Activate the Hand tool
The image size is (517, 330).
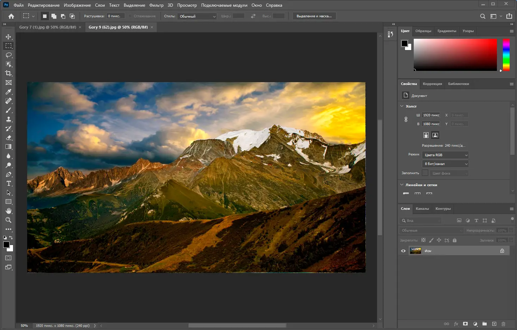[x=8, y=211]
